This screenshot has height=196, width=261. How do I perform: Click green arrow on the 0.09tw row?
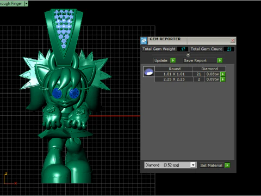coord(223,79)
